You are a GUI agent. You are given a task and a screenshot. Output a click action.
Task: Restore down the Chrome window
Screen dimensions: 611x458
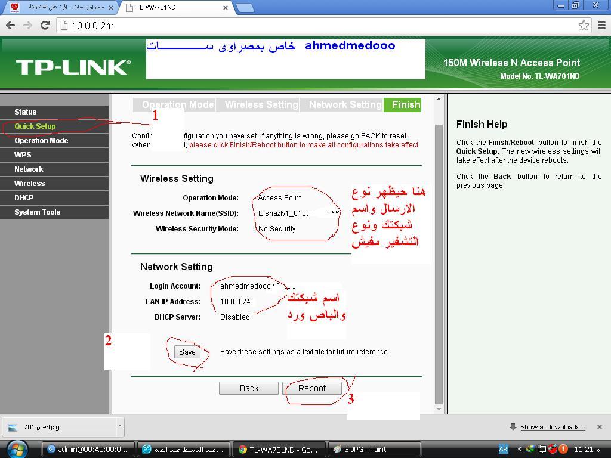576,5
